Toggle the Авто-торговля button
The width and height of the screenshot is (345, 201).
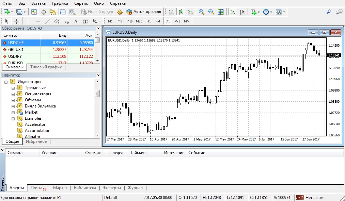[x=144, y=12]
